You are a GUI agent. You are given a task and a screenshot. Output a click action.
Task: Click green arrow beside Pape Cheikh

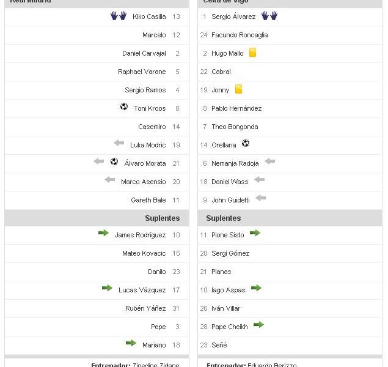259,325
